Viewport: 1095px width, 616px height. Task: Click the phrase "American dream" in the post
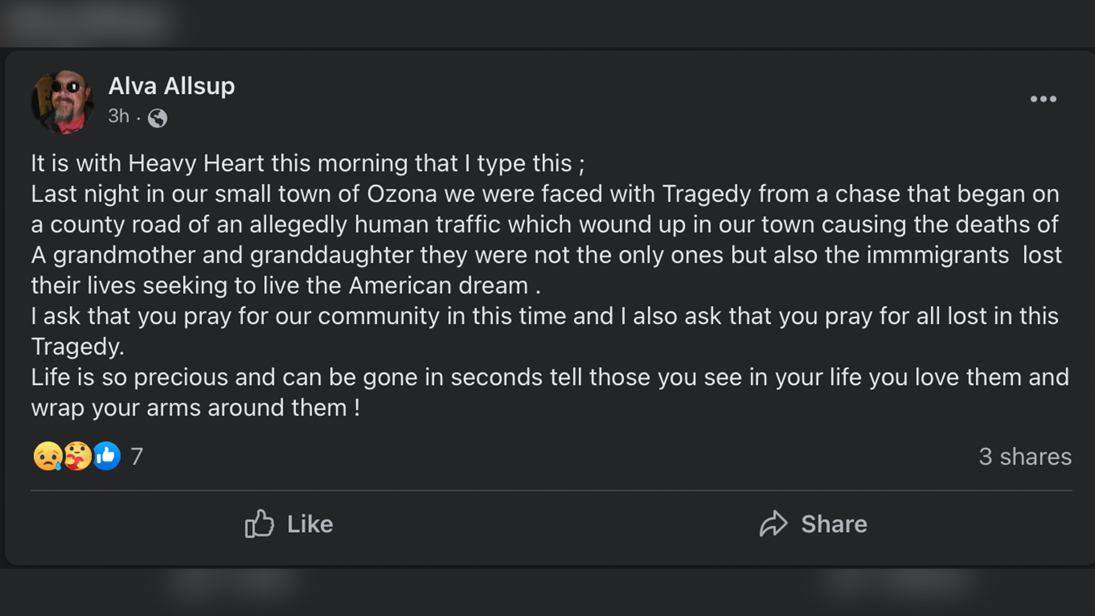(439, 286)
